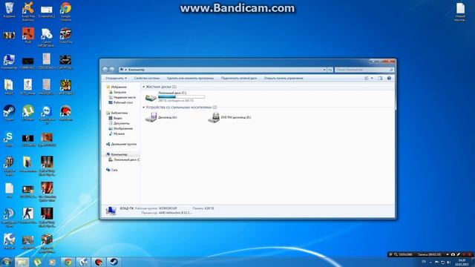The image size is (475, 267).
Task: Select the new text document at top-right desktop
Action: 460,12
